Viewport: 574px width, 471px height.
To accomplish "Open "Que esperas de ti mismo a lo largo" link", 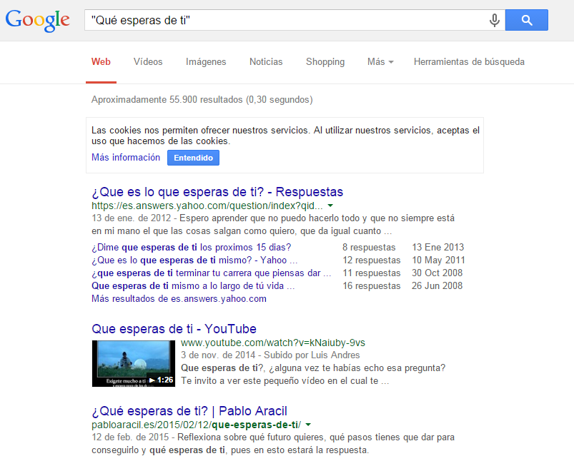I will [x=193, y=285].
